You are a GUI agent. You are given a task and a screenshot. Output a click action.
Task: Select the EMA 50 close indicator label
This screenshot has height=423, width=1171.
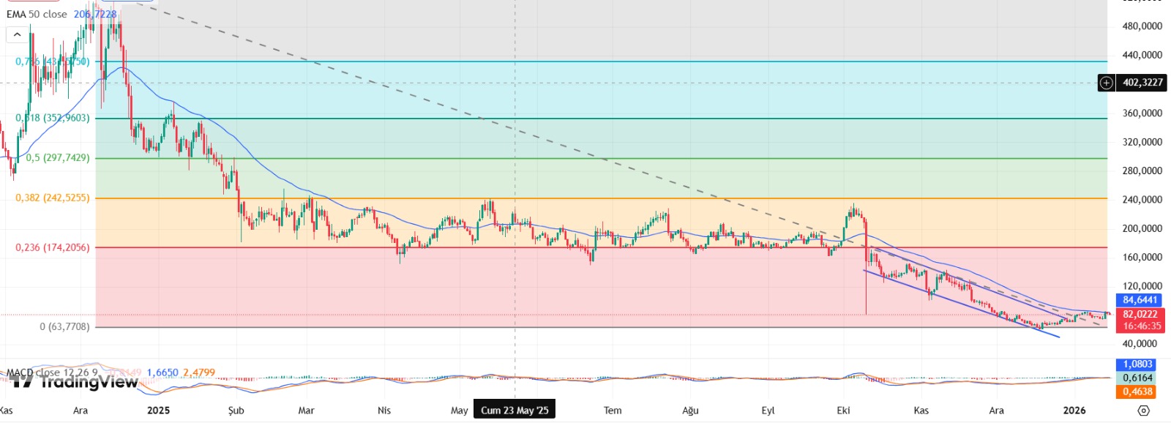[x=37, y=14]
